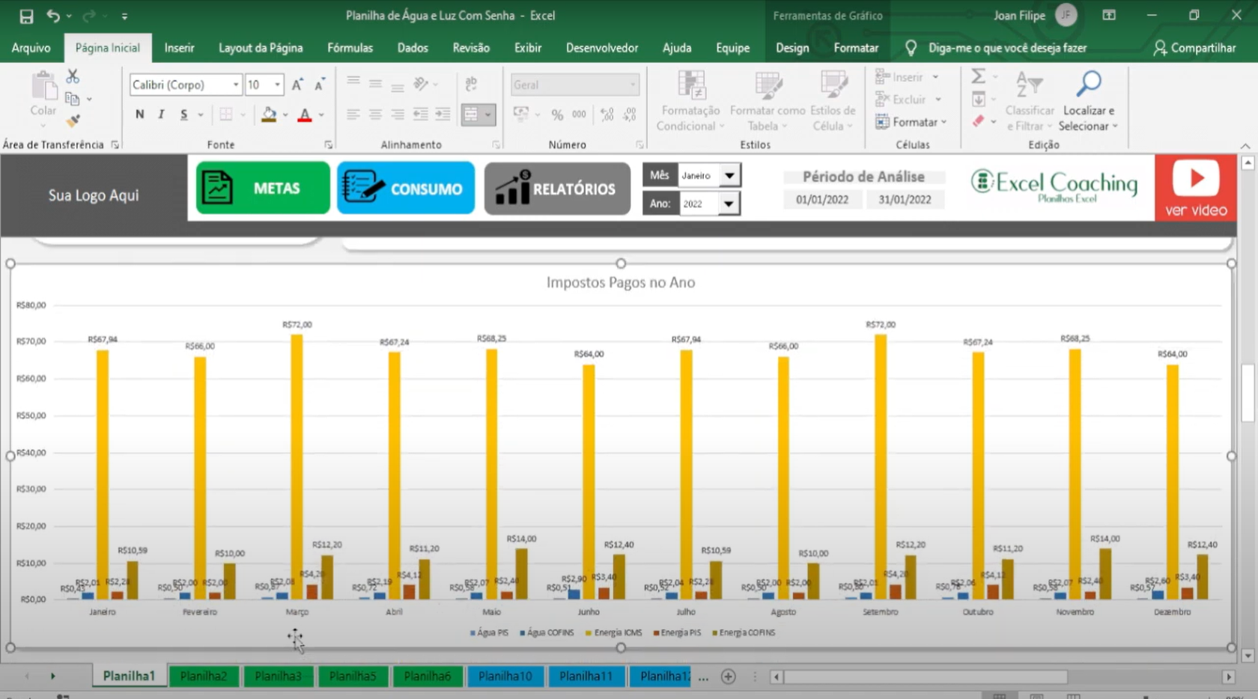Click the sheet tabs next scroll arrow
Image resolution: width=1258 pixels, height=699 pixels.
tap(52, 676)
